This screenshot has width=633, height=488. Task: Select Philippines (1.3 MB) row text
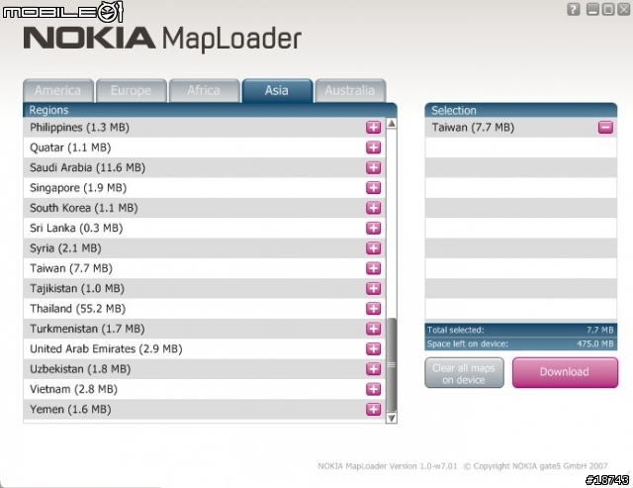79,128
